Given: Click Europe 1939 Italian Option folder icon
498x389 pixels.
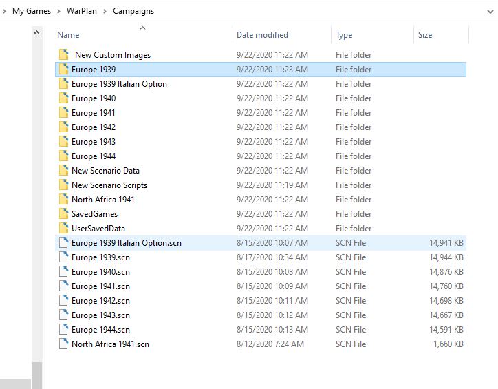Looking at the screenshot, I should (x=63, y=83).
